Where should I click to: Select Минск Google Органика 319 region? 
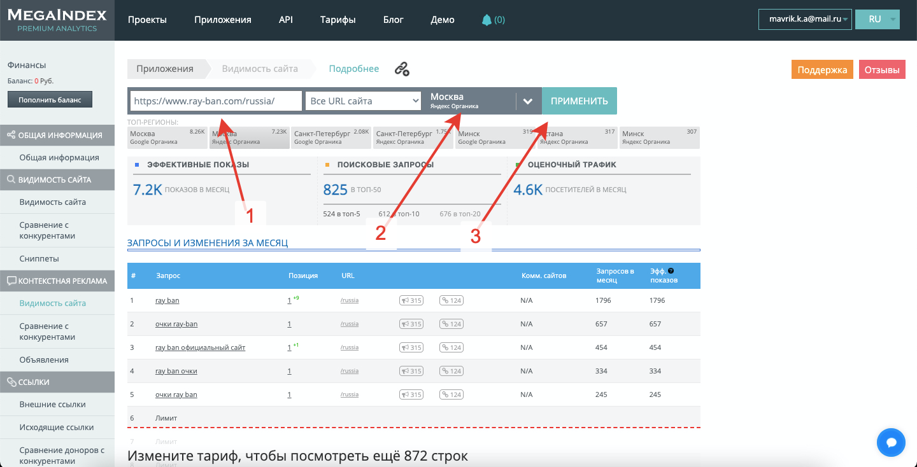[x=495, y=137]
